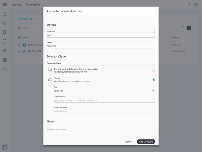Viewport: 202px width, 152px height.
Task: Open the settings gear icon in sidebar
Action: click(x=5, y=69)
